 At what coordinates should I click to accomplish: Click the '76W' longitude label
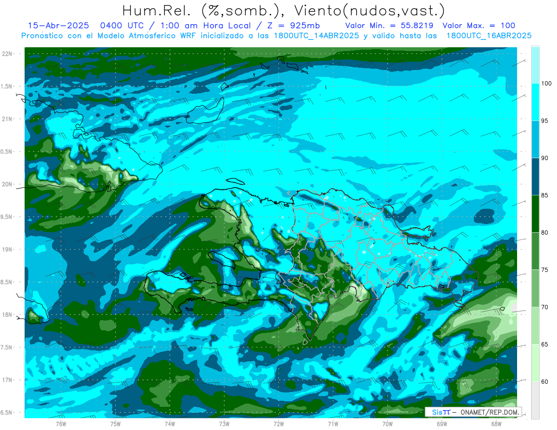coord(61,424)
